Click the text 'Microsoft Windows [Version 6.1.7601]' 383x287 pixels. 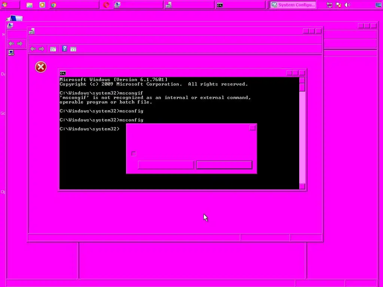[114, 80]
